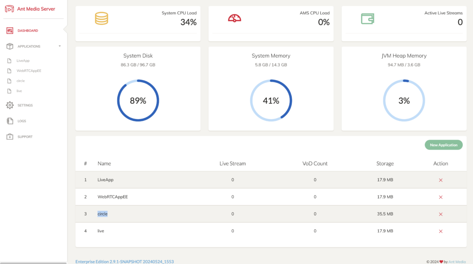The width and height of the screenshot is (473, 264).
Task: Open the Dashboard menu item
Action: coord(28,30)
